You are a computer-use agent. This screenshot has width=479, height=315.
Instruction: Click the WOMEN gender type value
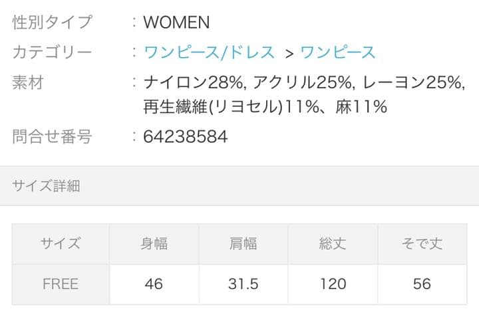point(176,23)
